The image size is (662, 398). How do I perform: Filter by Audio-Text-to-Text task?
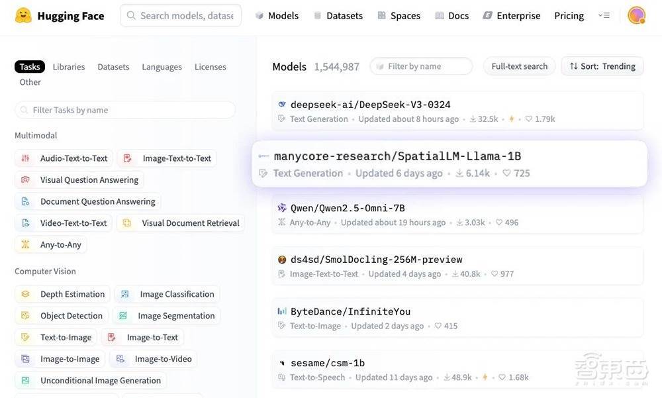pyautogui.click(x=64, y=158)
